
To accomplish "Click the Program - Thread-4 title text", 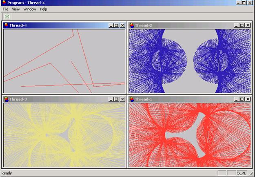I will (26, 3).
